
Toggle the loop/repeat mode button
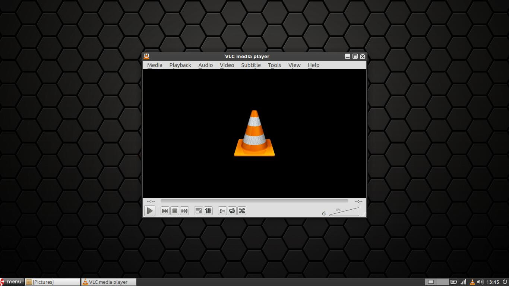click(232, 211)
